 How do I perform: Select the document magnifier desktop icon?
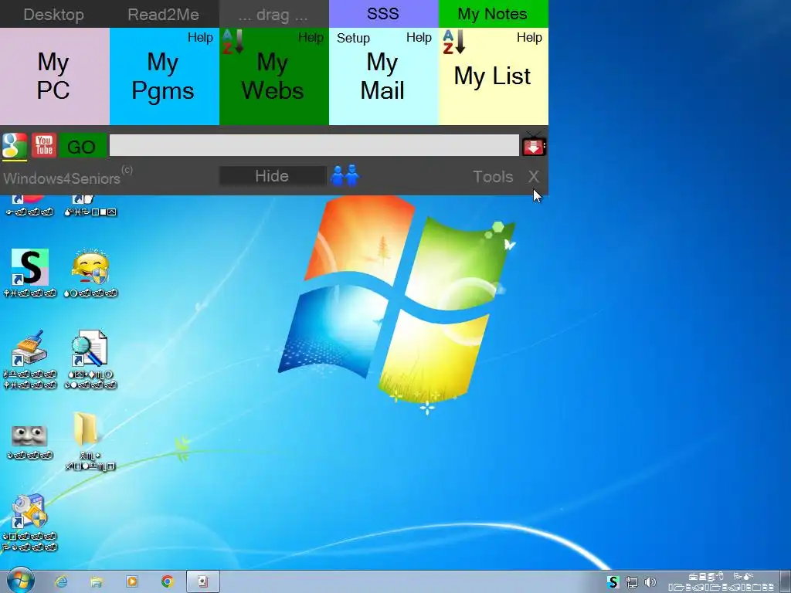pyautogui.click(x=90, y=348)
